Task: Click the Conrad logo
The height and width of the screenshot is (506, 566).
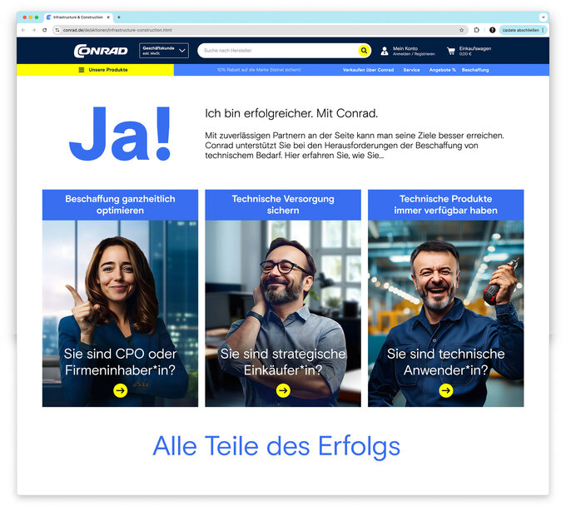Action: point(101,51)
